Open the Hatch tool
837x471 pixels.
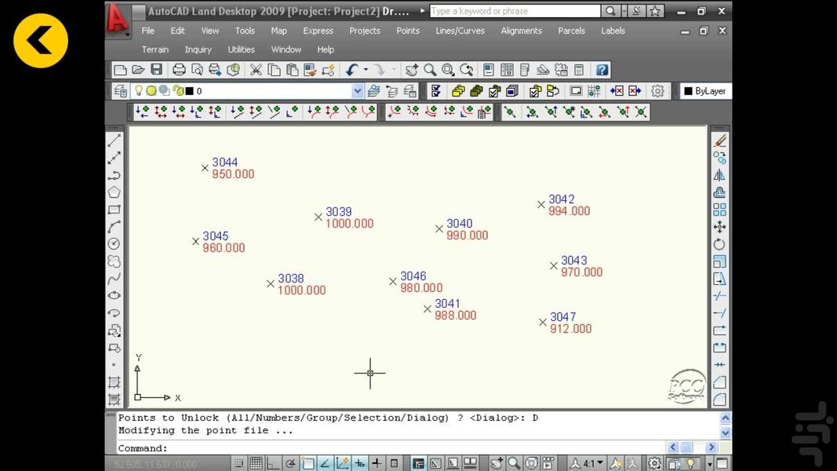point(114,383)
